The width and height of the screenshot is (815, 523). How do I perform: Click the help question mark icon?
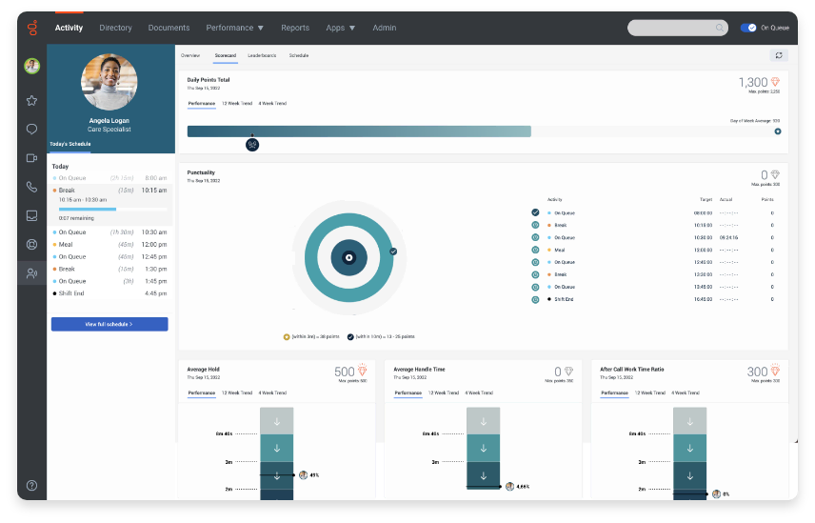tap(31, 485)
